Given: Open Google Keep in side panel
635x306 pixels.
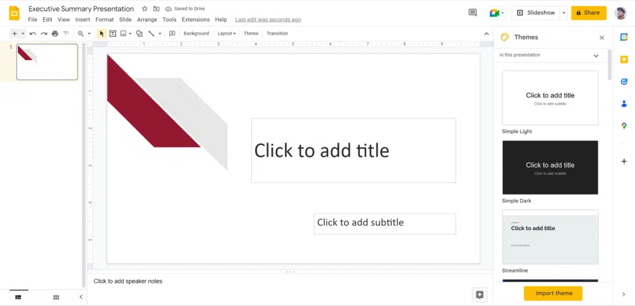Looking at the screenshot, I should pos(624,59).
